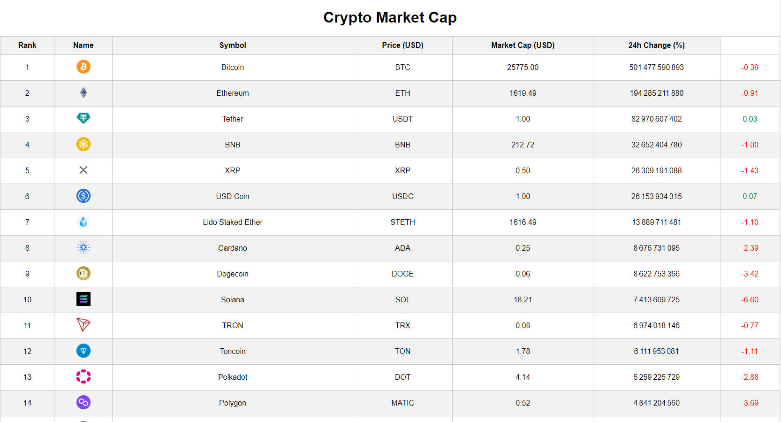The image size is (781, 422).
Task: Click the Dogecoin logo icon
Action: (83, 273)
